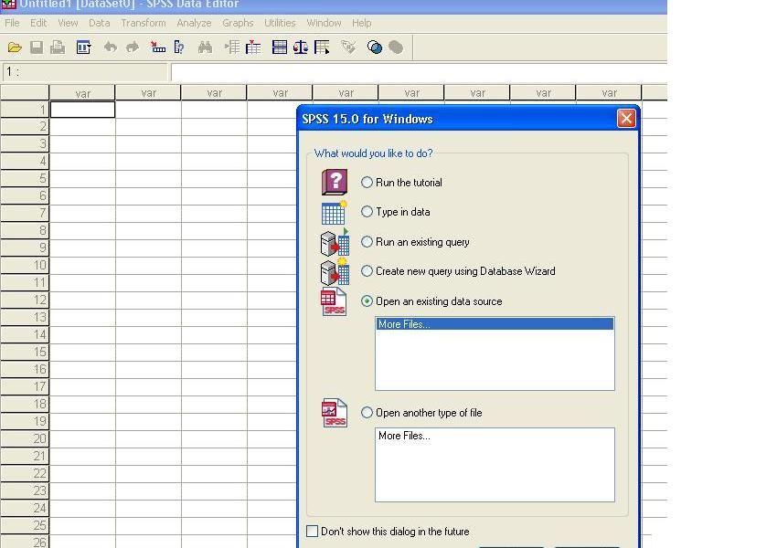Check Don't show this dialog in the future
This screenshot has height=548, width=777.
pyautogui.click(x=313, y=532)
